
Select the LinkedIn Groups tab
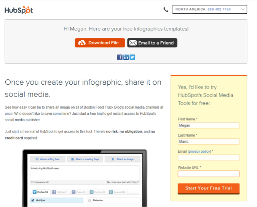tap(118, 192)
